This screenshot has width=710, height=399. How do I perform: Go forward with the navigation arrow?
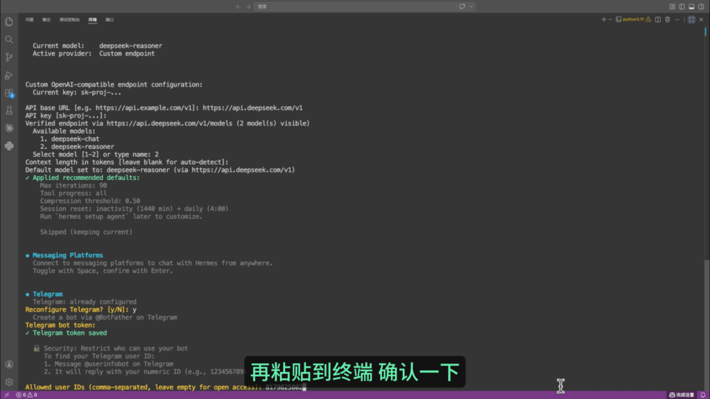pos(248,6)
